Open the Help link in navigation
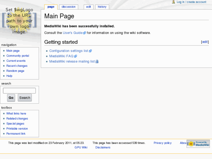Image resolution: width=212 pixels, height=159 pixels. point(9,76)
